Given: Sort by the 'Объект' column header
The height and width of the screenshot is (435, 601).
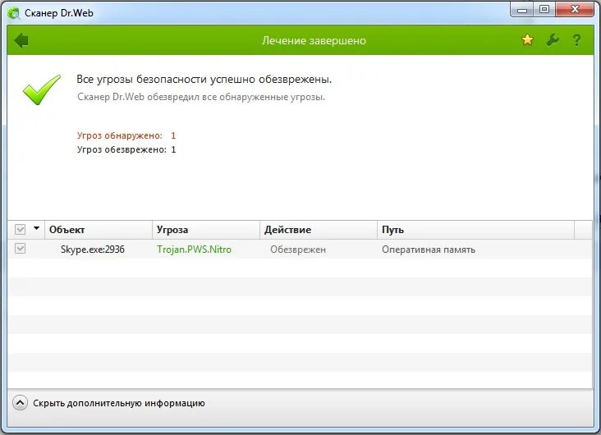Looking at the screenshot, I should (x=99, y=230).
